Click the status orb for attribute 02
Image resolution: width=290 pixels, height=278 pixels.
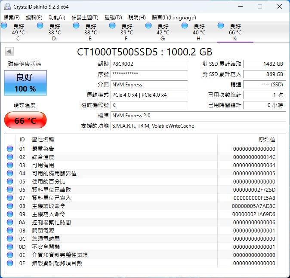pos(10,157)
